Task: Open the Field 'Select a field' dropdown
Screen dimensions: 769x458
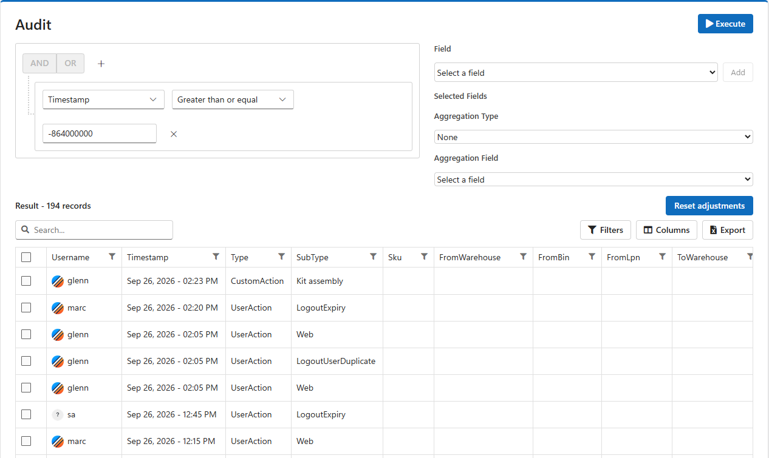Action: (x=576, y=73)
